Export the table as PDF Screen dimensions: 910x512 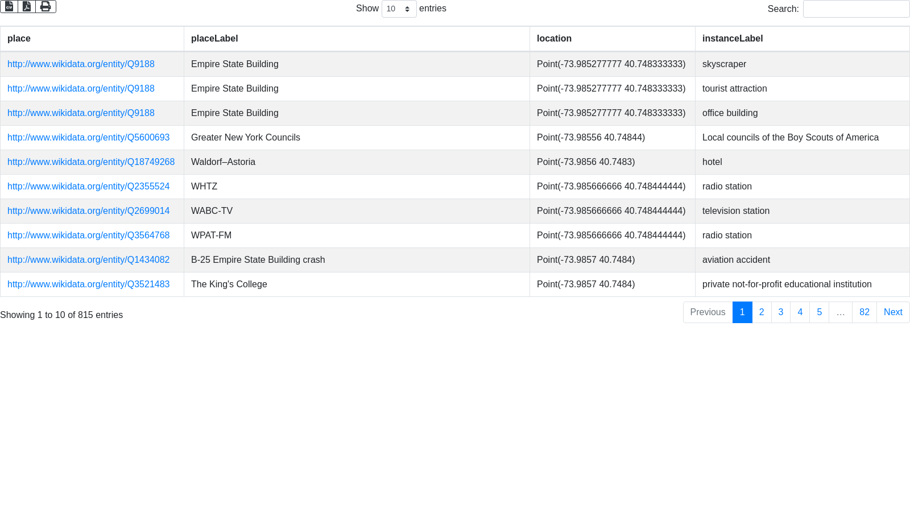[x=27, y=6]
